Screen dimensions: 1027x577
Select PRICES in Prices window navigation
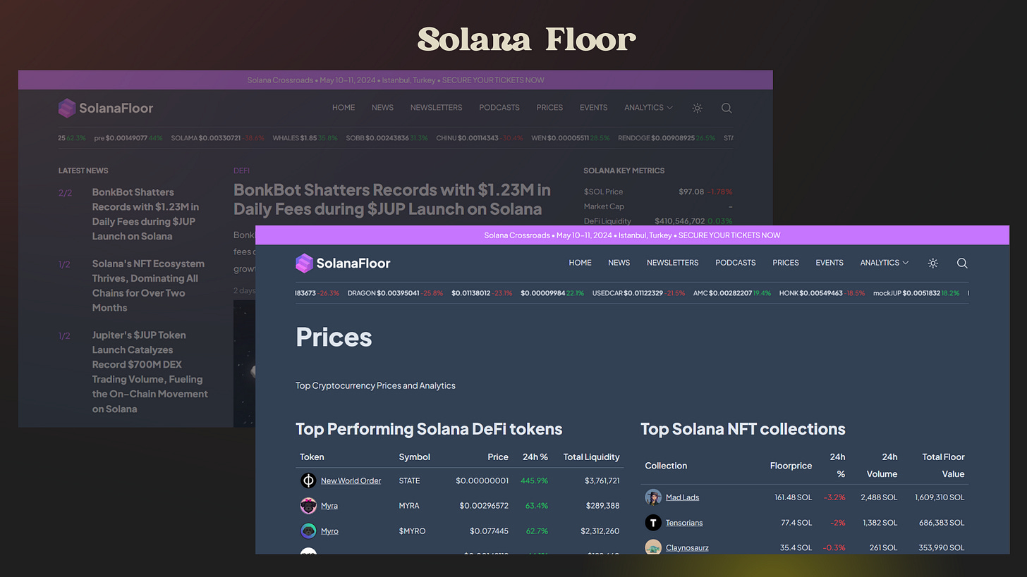[x=786, y=263]
